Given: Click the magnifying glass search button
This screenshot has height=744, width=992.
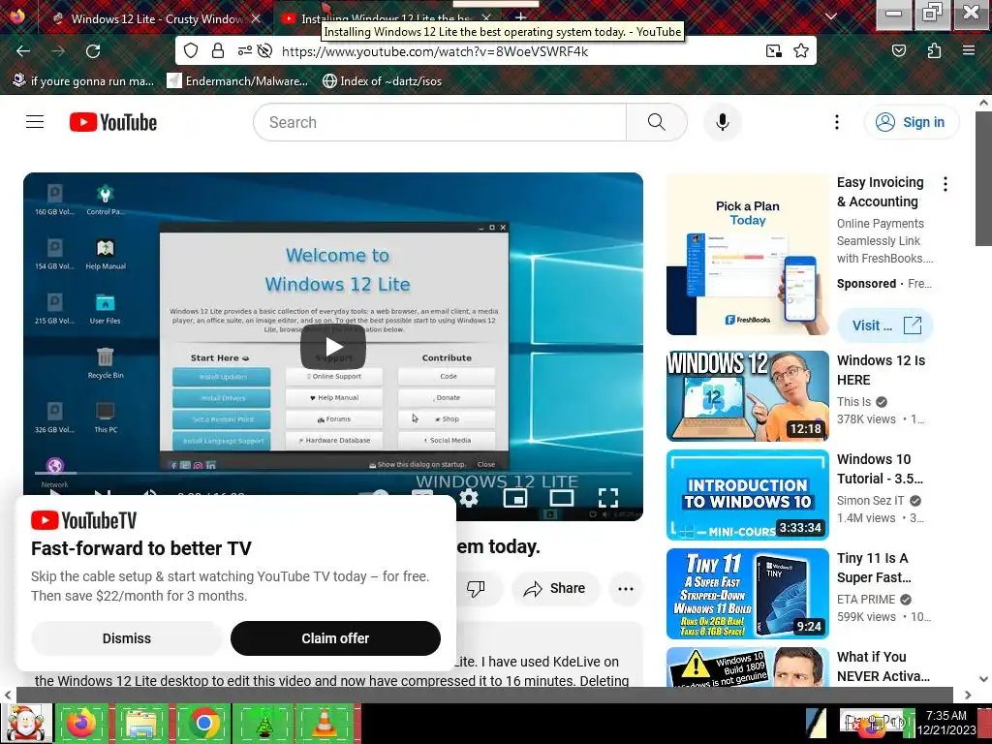Looking at the screenshot, I should pos(656,122).
